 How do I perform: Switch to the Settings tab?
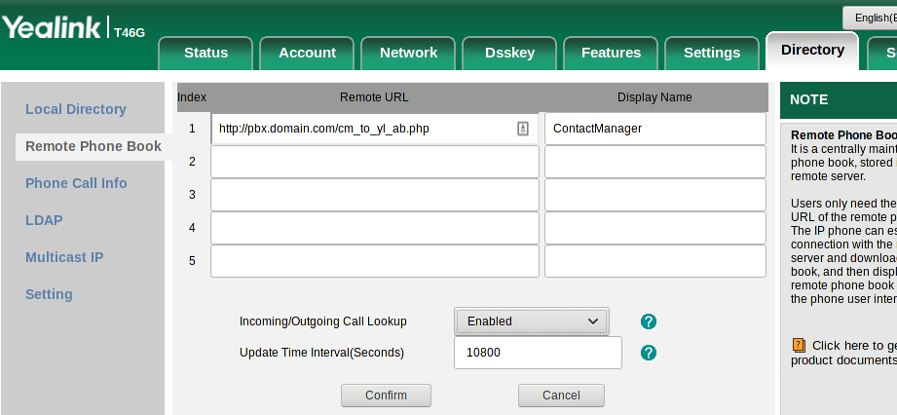[x=712, y=53]
